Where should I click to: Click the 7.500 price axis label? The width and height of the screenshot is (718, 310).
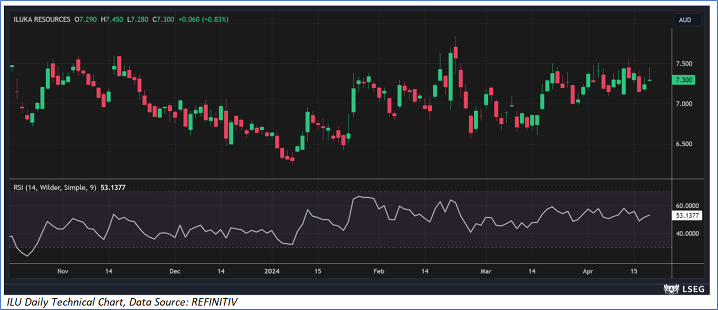[684, 64]
